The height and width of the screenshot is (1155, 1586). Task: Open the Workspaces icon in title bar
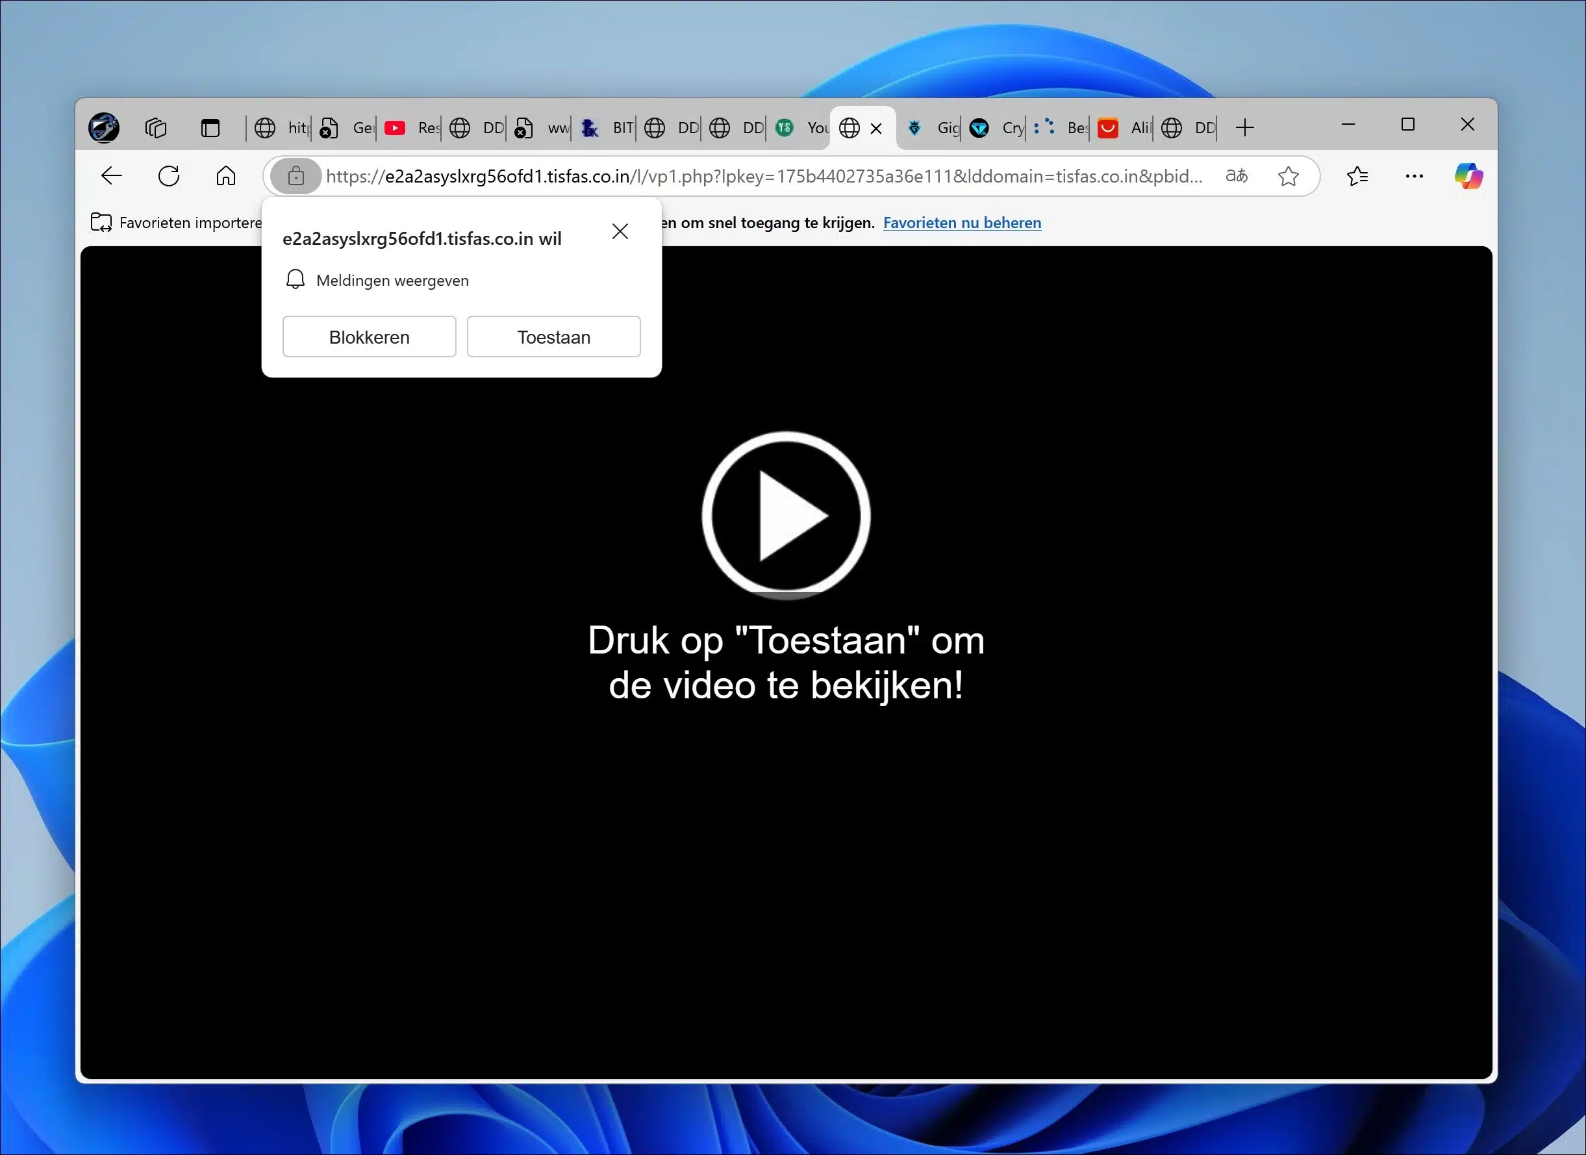click(x=156, y=128)
